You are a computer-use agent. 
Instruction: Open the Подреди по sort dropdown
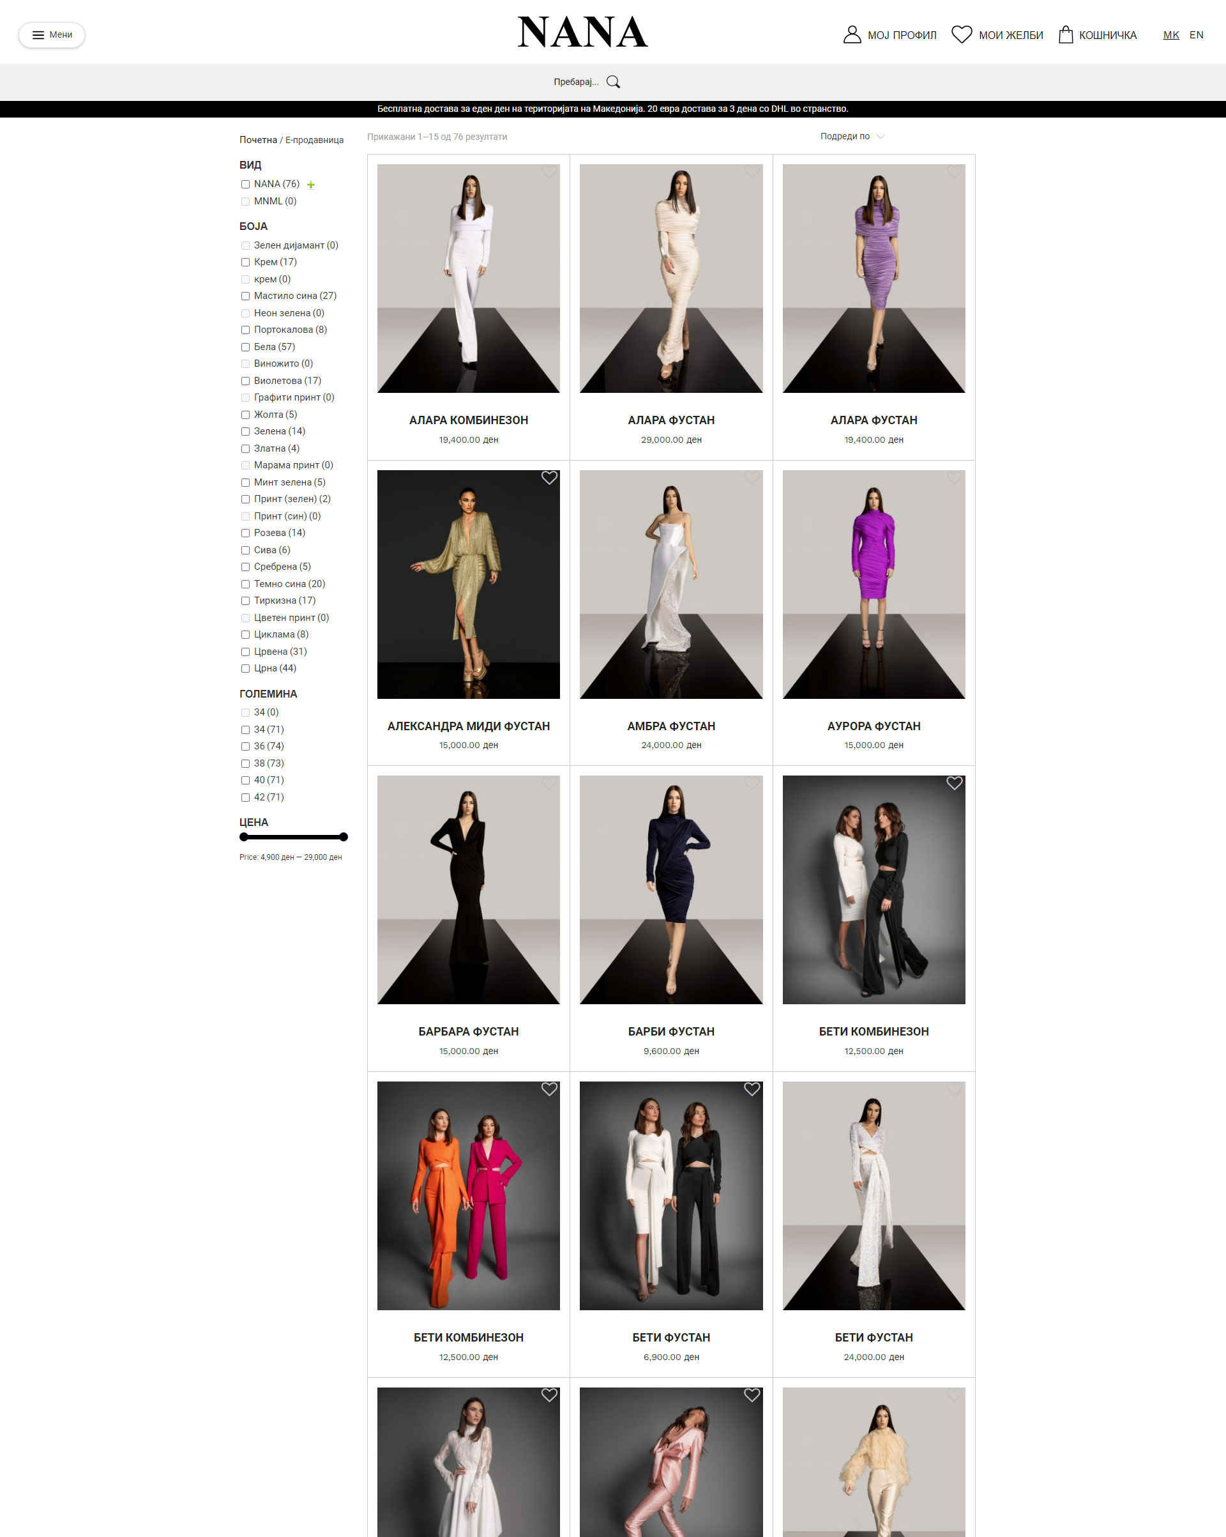coord(852,136)
